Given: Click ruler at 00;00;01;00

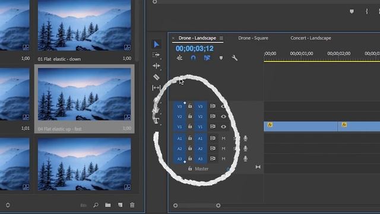Looking at the screenshot, I should 302,53.
